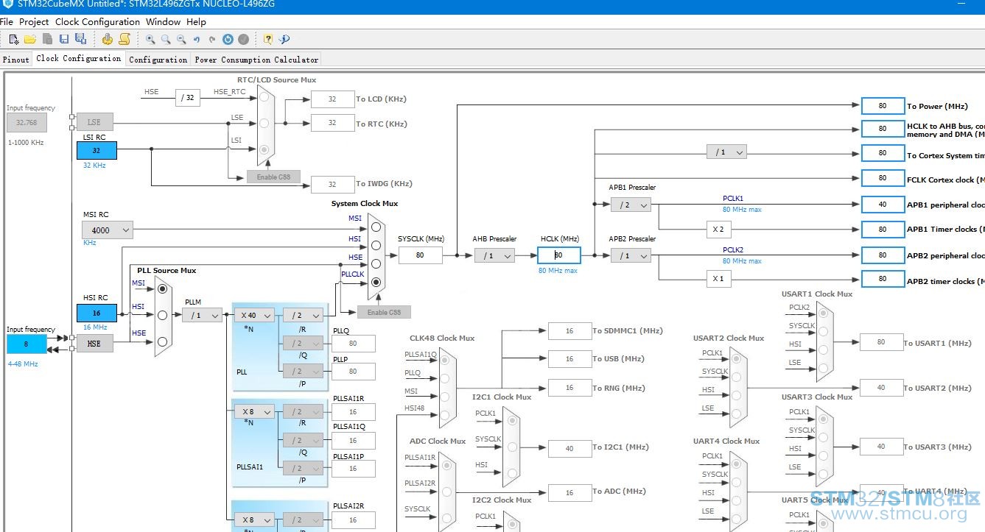Click the To I2C1 (MHz) value box
Image resolution: width=985 pixels, height=532 pixels.
pos(569,448)
